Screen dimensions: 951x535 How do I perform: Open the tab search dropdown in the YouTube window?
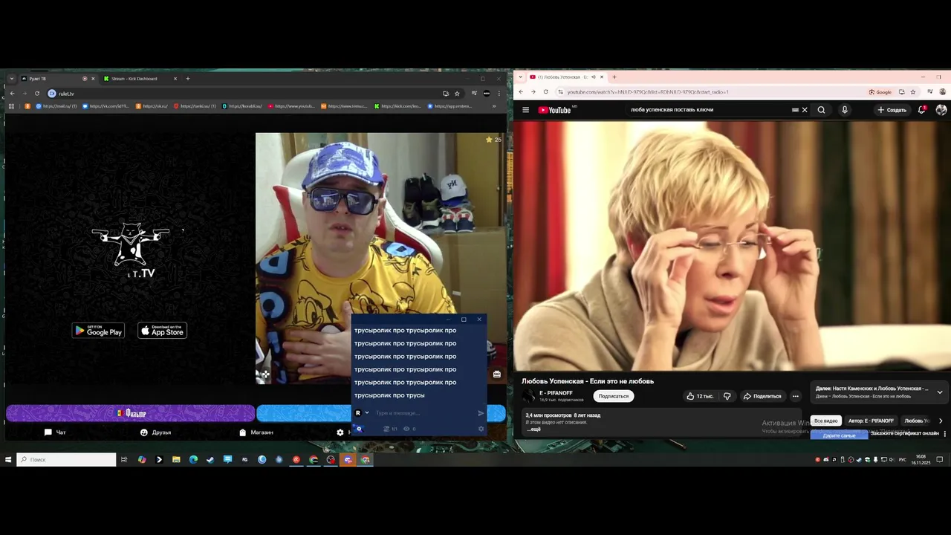coord(521,77)
